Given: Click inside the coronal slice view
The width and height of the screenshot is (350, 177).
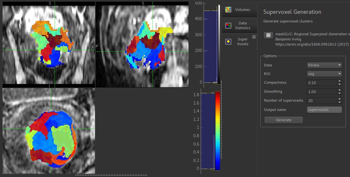Looking at the screenshot, I should (x=49, y=45).
